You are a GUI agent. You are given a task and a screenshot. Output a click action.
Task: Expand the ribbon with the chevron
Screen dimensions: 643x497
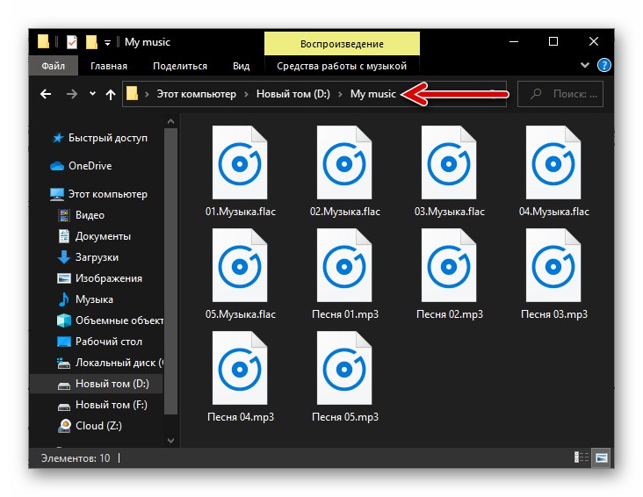(x=585, y=65)
